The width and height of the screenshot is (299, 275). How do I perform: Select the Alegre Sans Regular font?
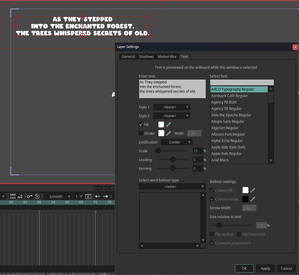[239, 122]
